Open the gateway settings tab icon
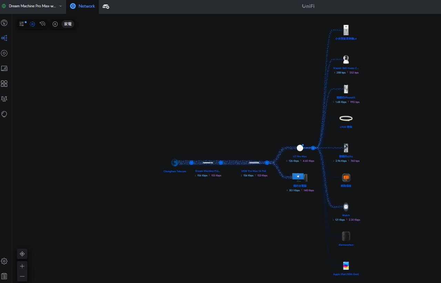Image resolution: width=441 pixels, height=283 pixels. pos(106,6)
